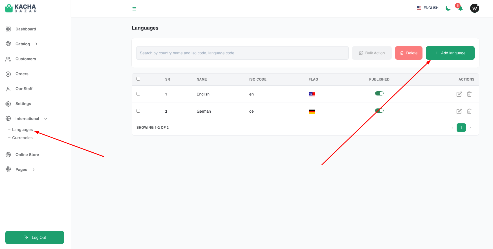Open the W profile avatar

pyautogui.click(x=475, y=8)
